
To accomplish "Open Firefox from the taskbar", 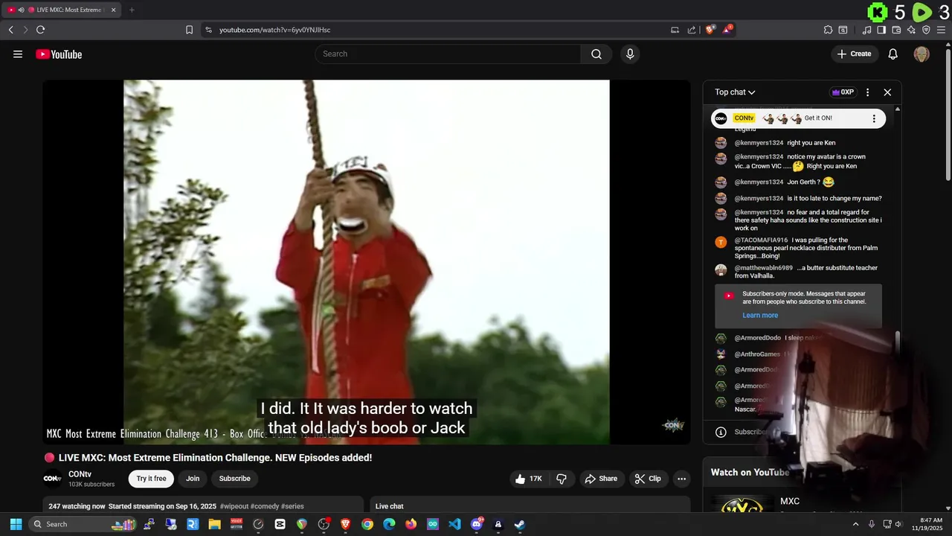I will pos(411,524).
